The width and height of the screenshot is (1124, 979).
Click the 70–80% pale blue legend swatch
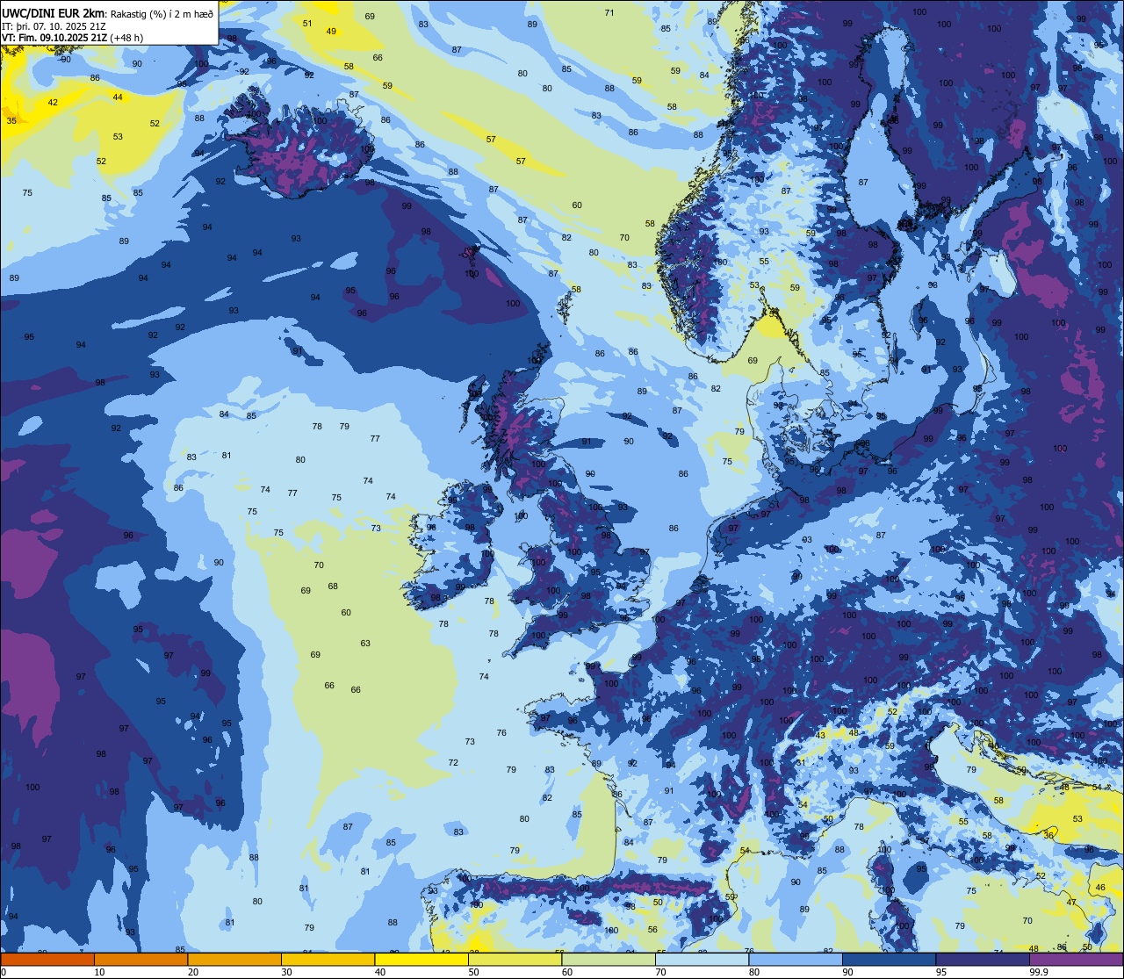tap(702, 960)
